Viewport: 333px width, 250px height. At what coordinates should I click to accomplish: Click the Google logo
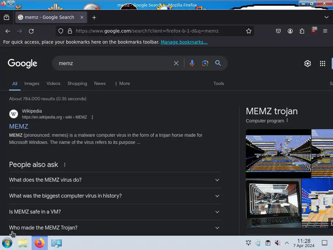22,63
